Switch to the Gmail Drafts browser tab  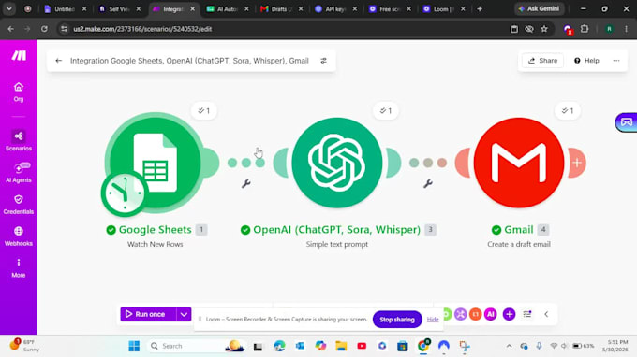pos(281,9)
